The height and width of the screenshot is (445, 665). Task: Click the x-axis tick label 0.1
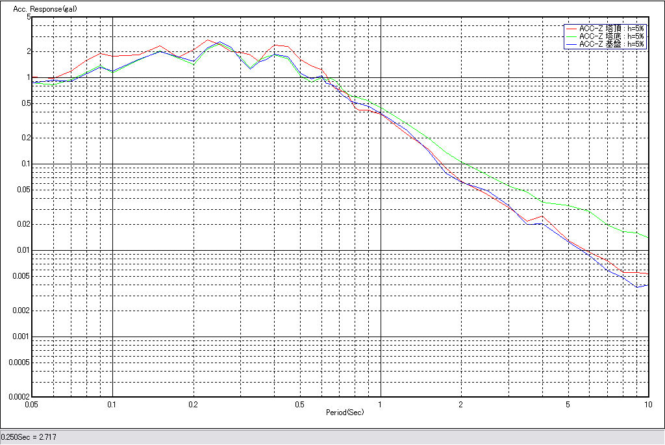tap(112, 404)
